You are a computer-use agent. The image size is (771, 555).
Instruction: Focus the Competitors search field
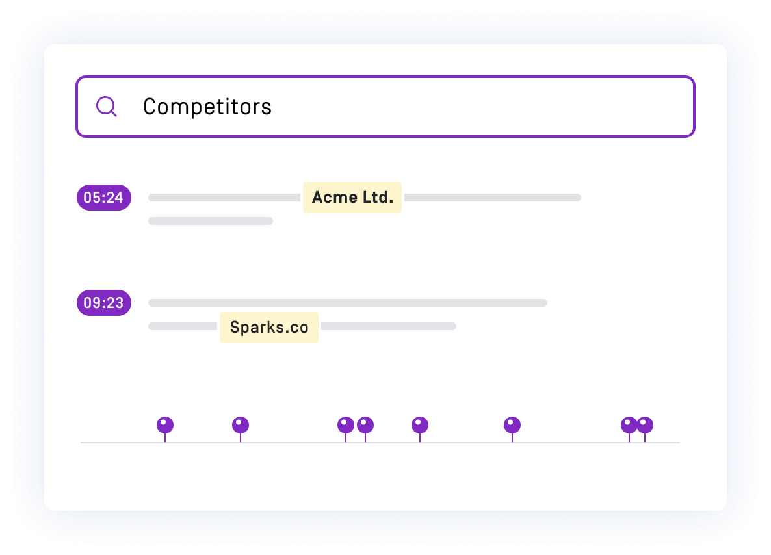pyautogui.click(x=385, y=107)
